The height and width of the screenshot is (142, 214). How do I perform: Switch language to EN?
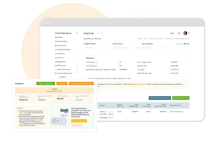click(102, 33)
